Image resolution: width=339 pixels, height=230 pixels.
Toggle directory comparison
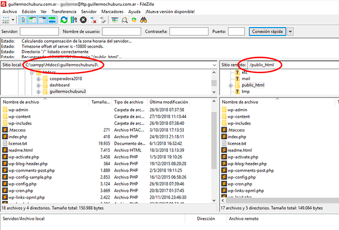tap(124, 20)
